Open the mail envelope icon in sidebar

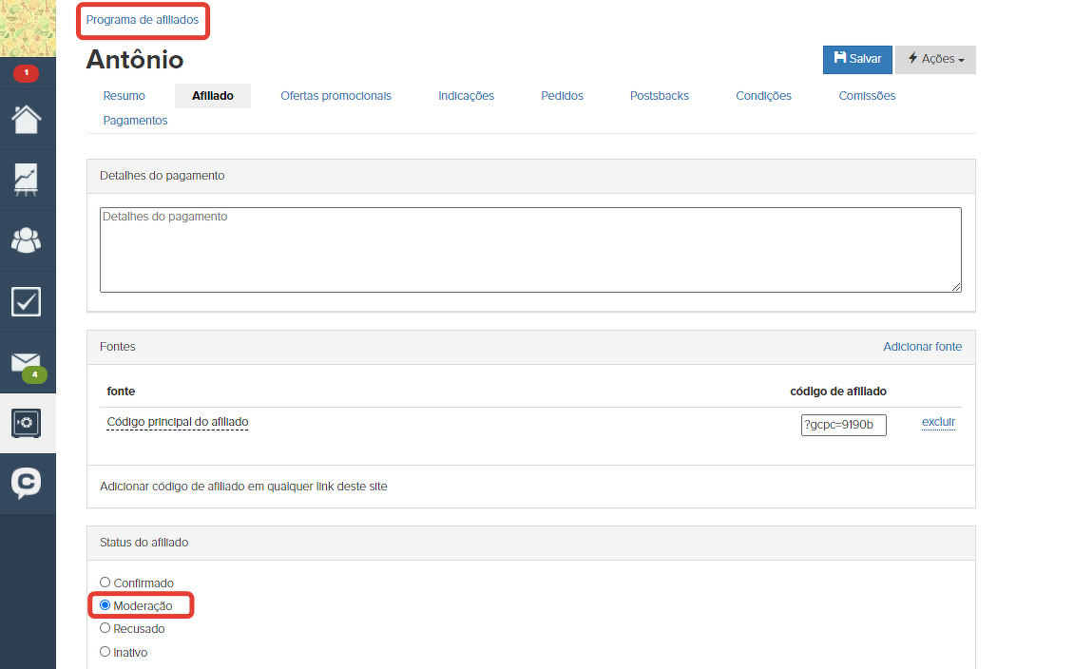point(27,362)
